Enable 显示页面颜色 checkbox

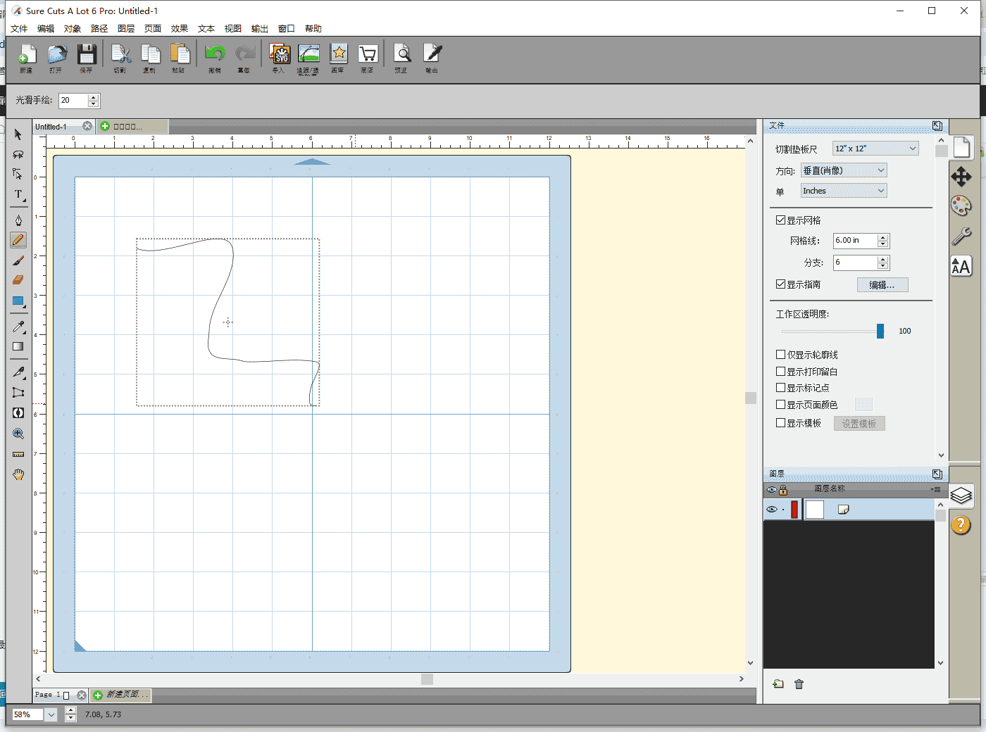pyautogui.click(x=780, y=405)
